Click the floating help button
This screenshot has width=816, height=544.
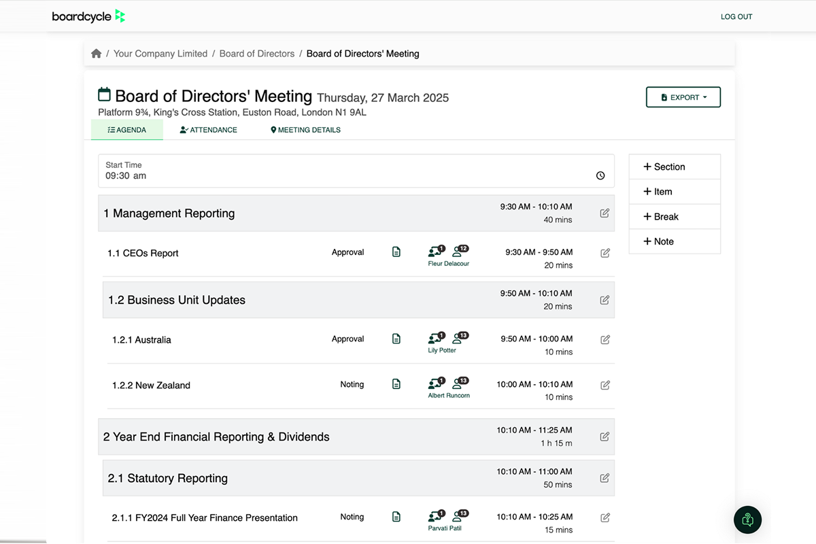(747, 520)
